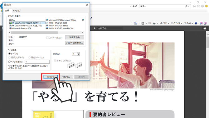Select RICOH IPSiO GX 2500 printer
209x118 pixels.
(56, 23)
